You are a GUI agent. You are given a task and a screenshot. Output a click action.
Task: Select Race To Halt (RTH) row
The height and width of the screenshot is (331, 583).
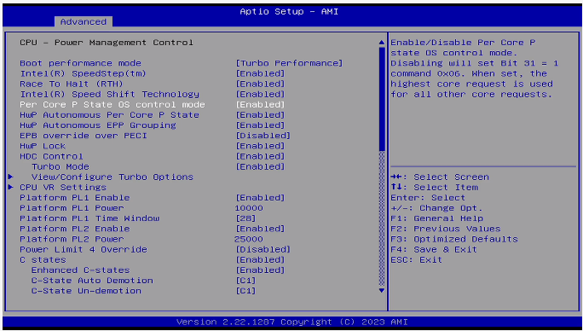(72, 84)
